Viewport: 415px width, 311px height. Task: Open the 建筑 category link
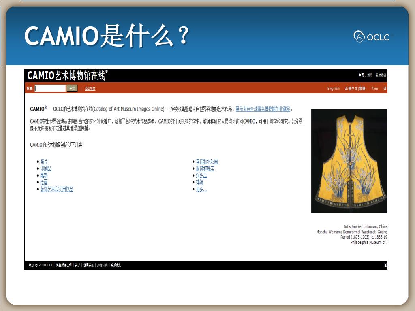pyautogui.click(x=199, y=182)
